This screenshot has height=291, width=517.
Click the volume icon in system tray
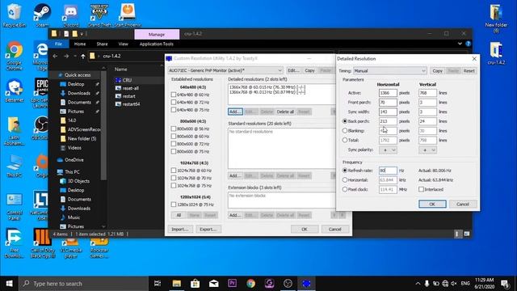click(454, 284)
